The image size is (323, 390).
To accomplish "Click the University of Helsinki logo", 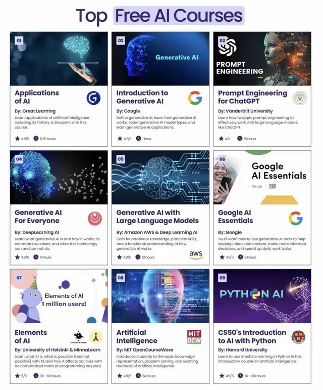I will pyautogui.click(x=79, y=337).
